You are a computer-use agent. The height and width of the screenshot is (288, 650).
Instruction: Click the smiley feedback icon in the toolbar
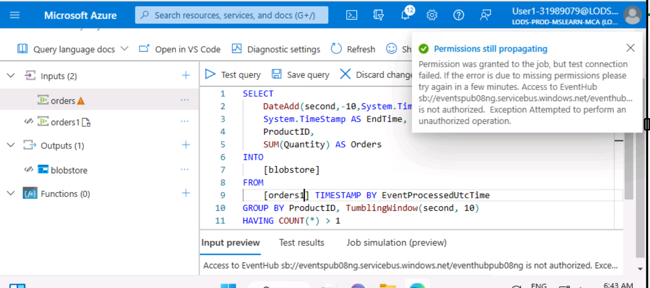tap(391, 49)
